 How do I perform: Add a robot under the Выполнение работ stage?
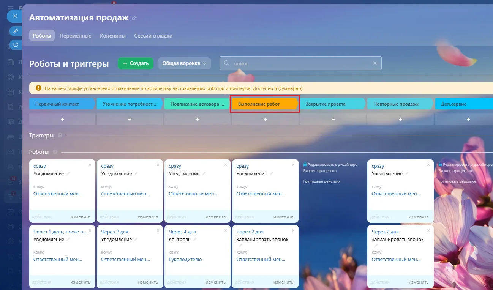click(265, 119)
